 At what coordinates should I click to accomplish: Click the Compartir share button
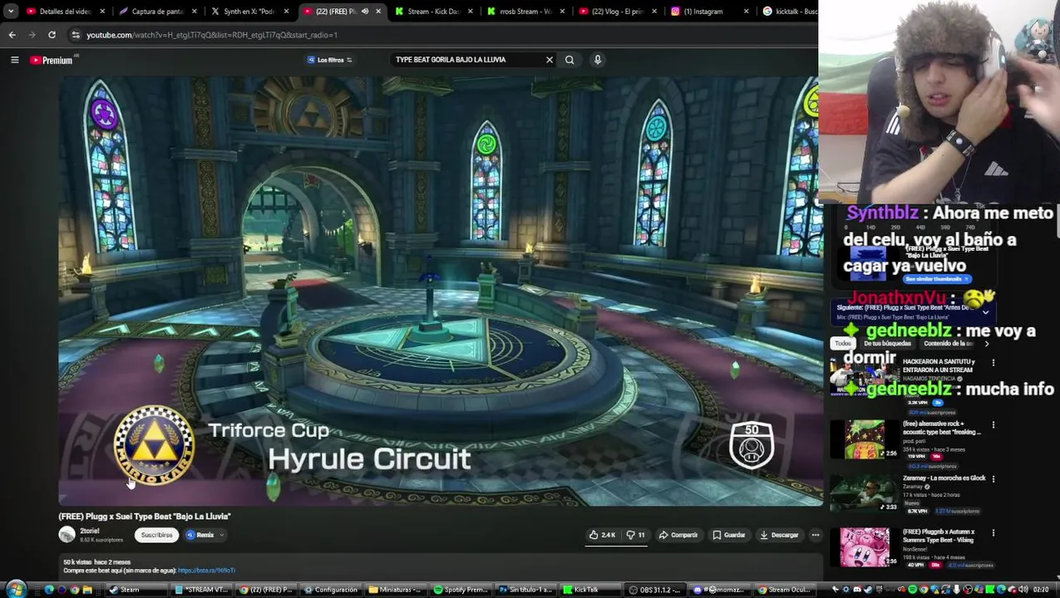(x=678, y=535)
